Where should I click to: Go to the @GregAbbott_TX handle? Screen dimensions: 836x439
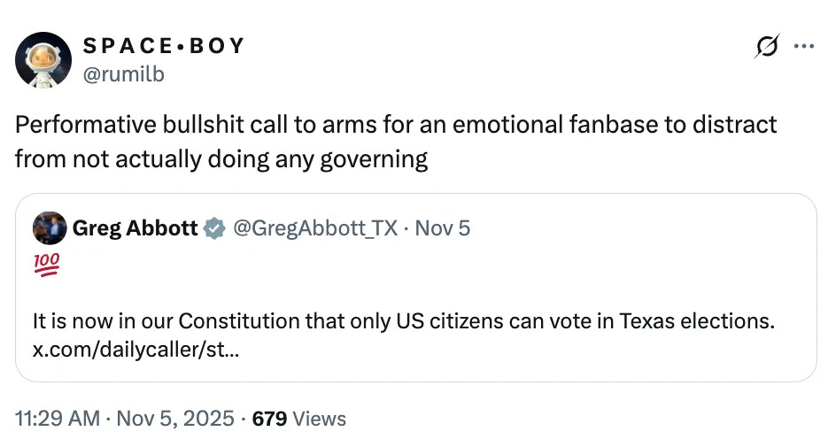pos(313,228)
